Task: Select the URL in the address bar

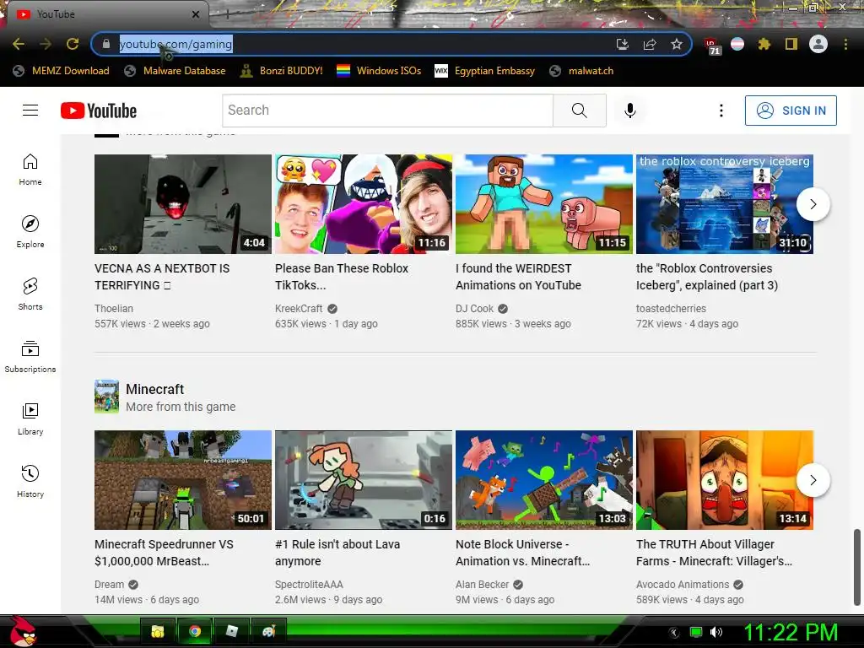Action: 175,44
